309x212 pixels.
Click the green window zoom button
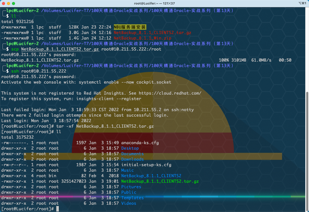(x=14, y=4)
